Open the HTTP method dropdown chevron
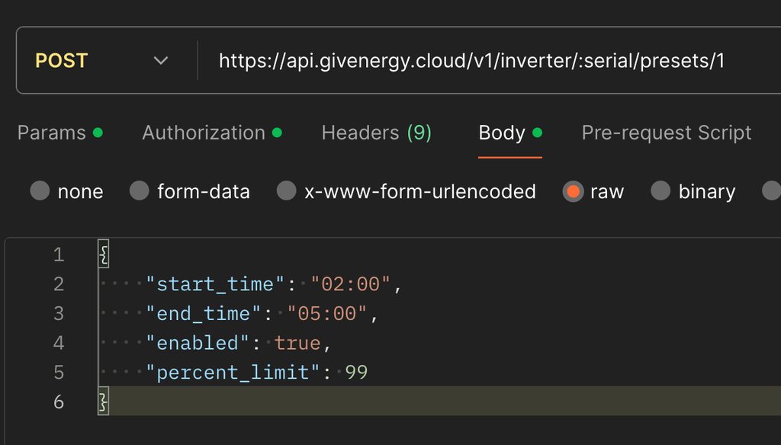Screen dimensions: 781x445 tap(160, 61)
